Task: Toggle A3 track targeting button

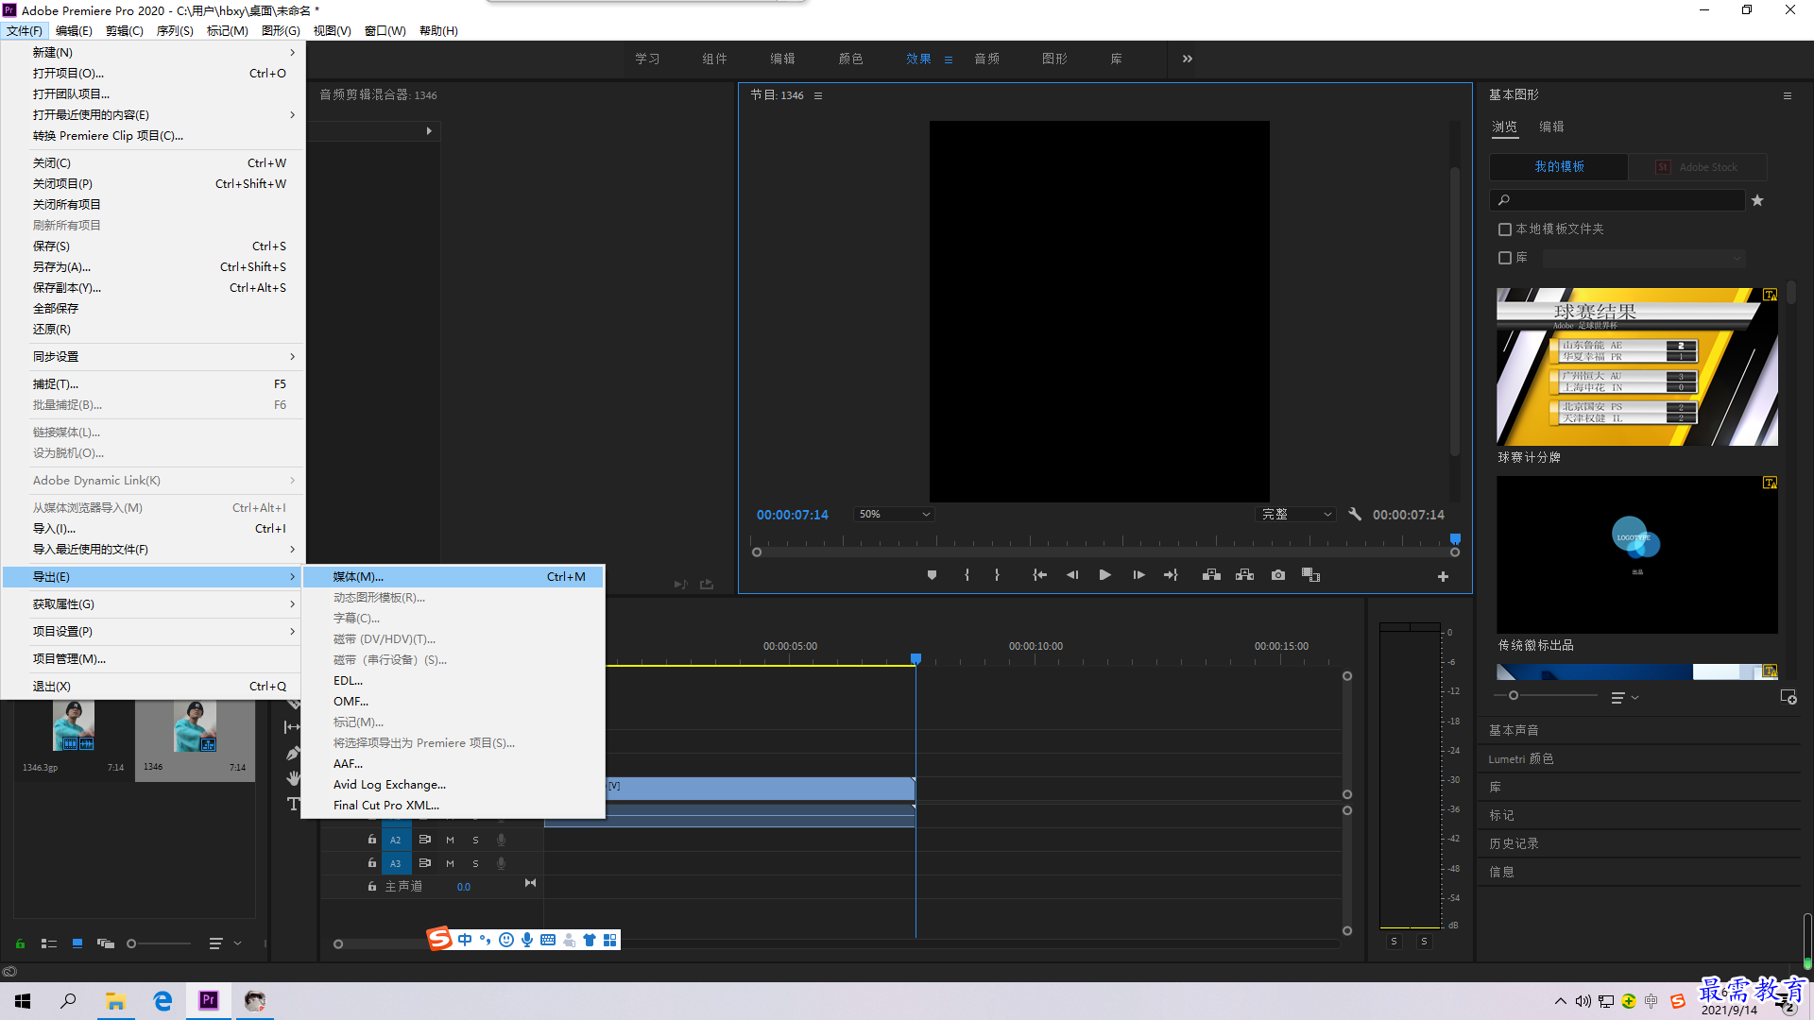Action: click(x=396, y=863)
